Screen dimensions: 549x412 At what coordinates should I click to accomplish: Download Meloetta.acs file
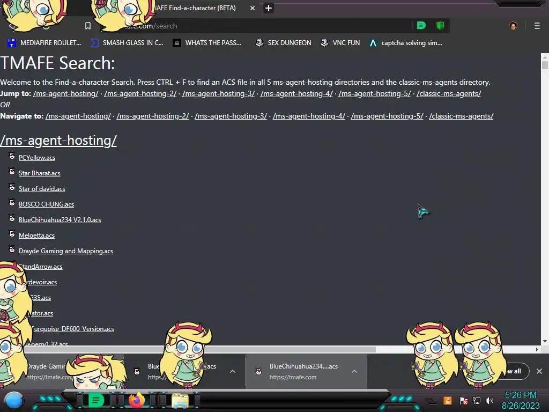[37, 236]
